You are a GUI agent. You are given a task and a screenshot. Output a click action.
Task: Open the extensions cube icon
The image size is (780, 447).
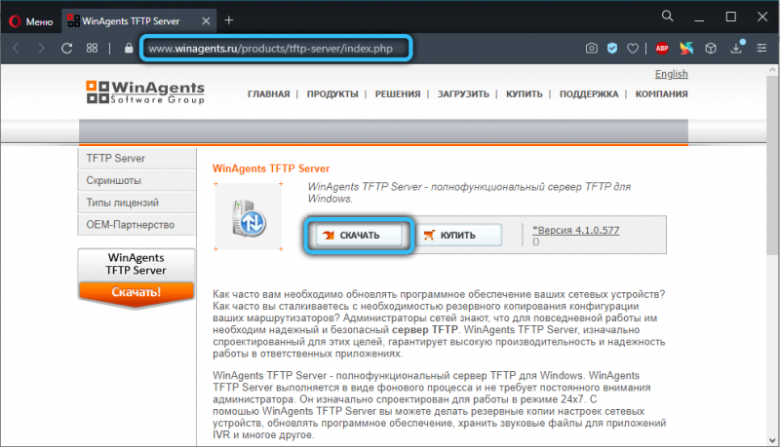[711, 48]
